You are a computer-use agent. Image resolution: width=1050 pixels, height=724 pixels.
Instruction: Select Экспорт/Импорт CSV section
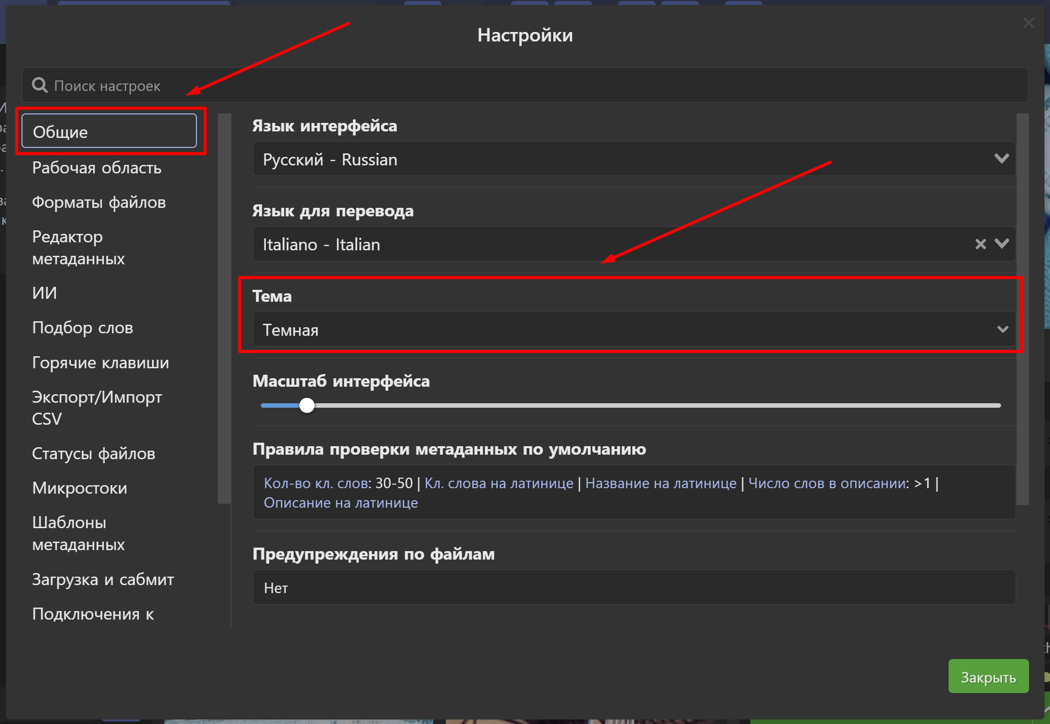click(96, 408)
